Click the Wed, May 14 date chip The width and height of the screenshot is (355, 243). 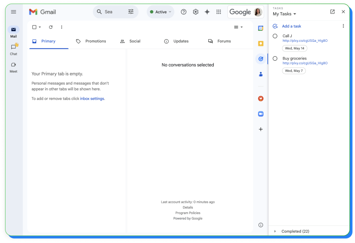[x=294, y=48]
